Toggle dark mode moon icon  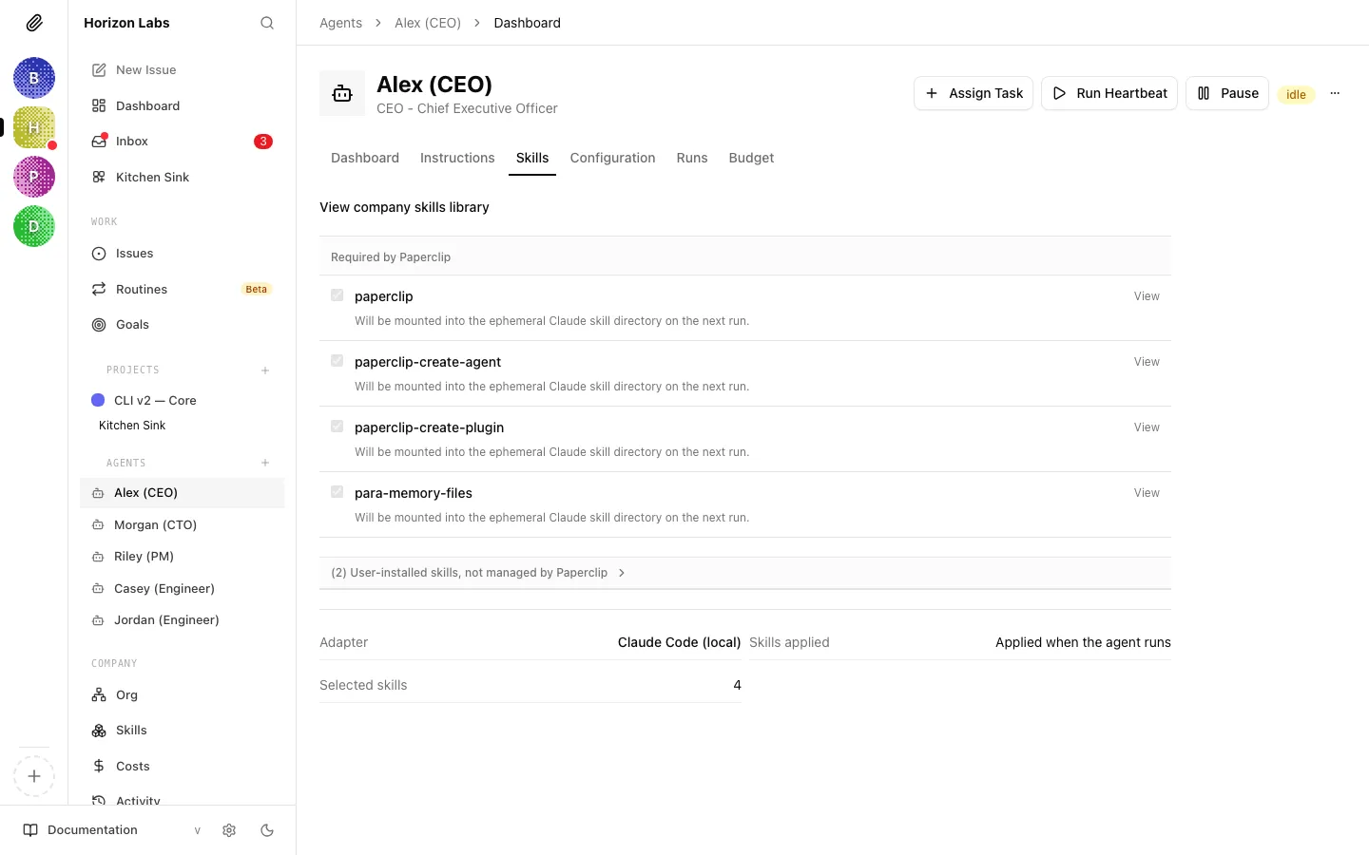click(x=267, y=830)
